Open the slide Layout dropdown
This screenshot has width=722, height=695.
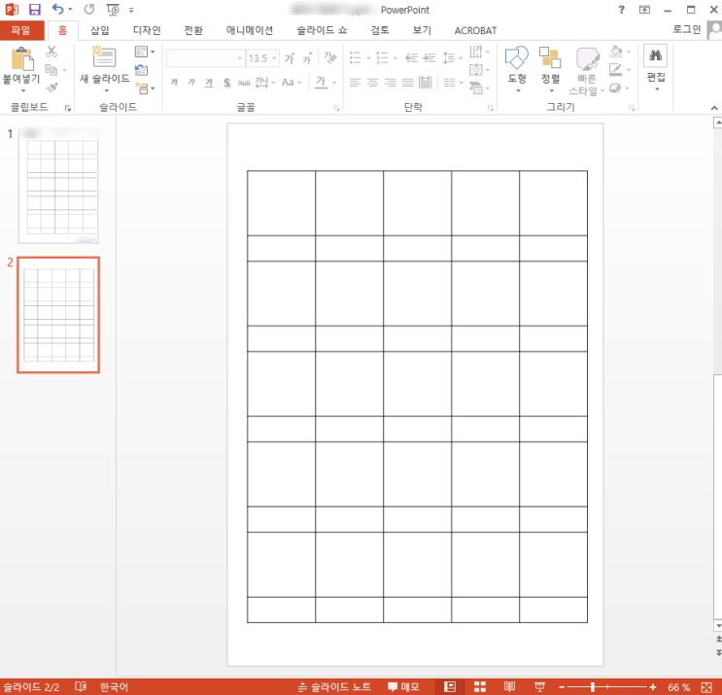click(x=145, y=52)
